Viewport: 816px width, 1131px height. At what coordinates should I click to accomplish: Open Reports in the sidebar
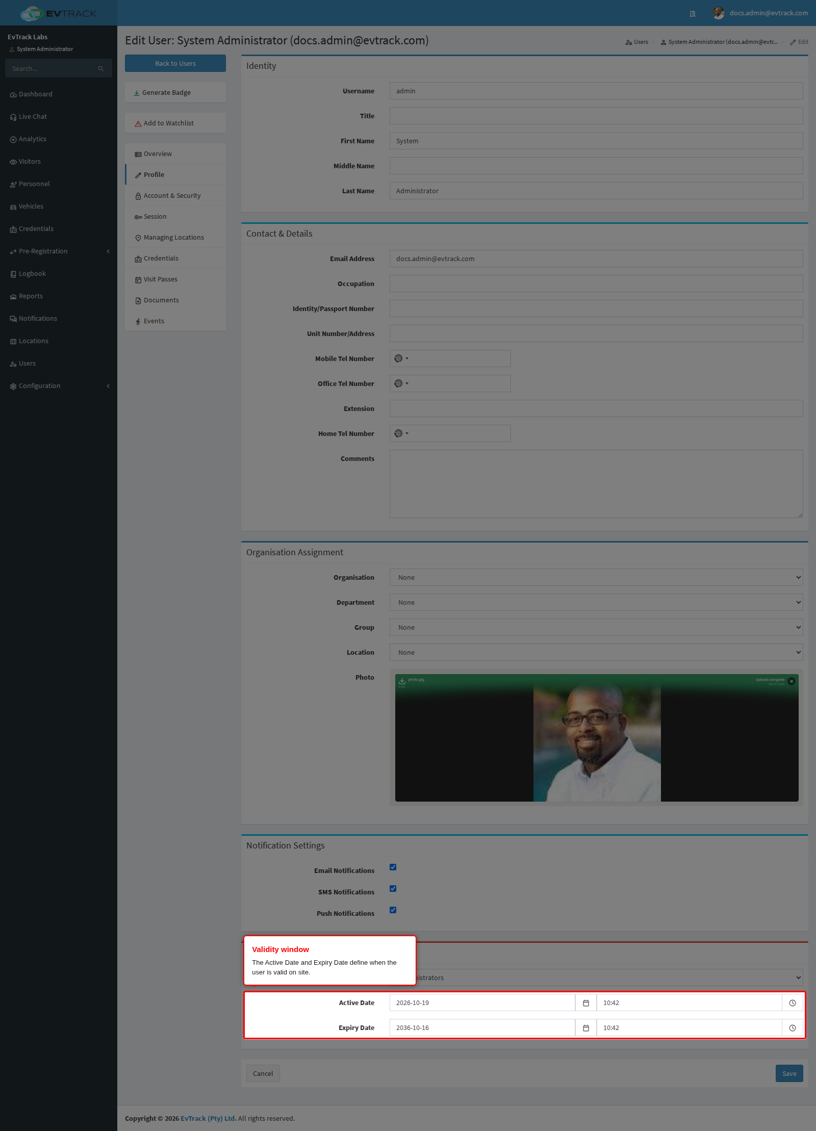coord(59,296)
